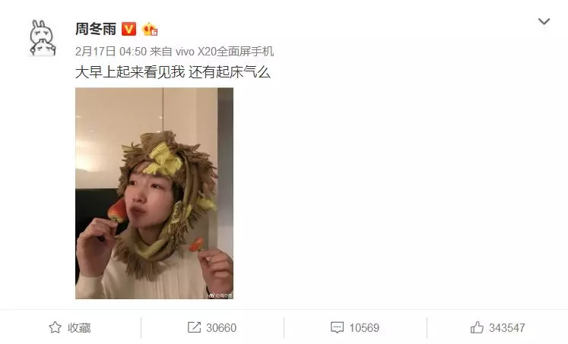Click the 收藏 label

[79, 328]
